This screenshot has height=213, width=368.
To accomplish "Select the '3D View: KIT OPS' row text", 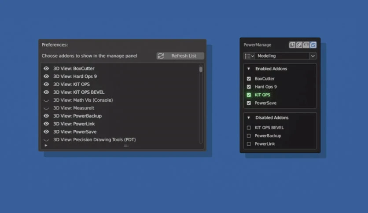I will [71, 84].
